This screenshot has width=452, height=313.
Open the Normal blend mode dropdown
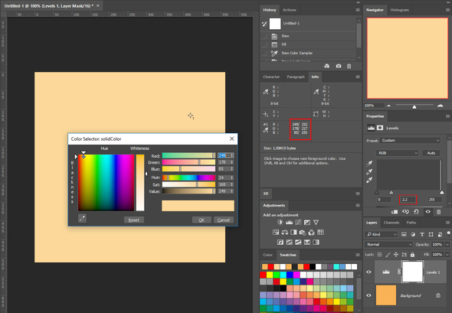point(388,244)
